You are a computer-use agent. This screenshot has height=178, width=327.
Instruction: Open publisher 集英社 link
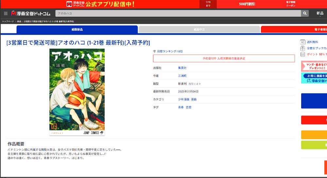[x=182, y=68]
